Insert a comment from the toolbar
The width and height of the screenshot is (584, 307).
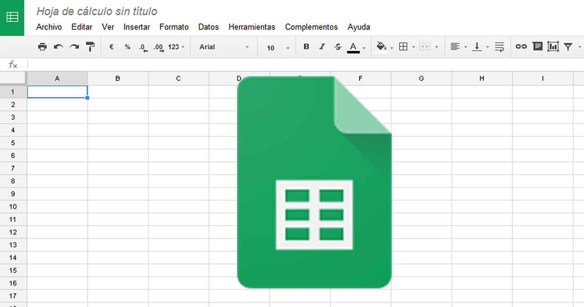point(537,47)
